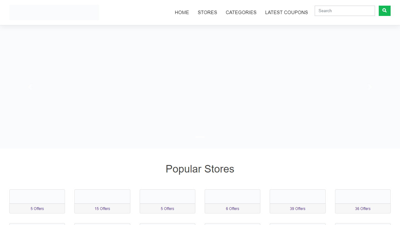Open the 36 Offers store link

[x=362, y=208]
